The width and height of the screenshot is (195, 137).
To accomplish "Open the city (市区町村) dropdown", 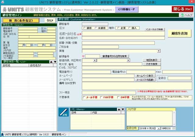I will [x=128, y=60].
